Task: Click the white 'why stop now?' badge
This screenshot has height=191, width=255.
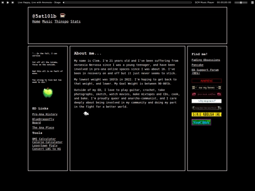Action: (x=206, y=101)
